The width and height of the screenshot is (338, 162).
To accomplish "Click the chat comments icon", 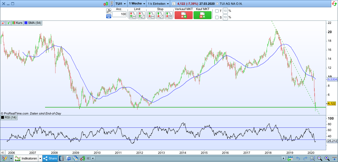I will 69,159.
